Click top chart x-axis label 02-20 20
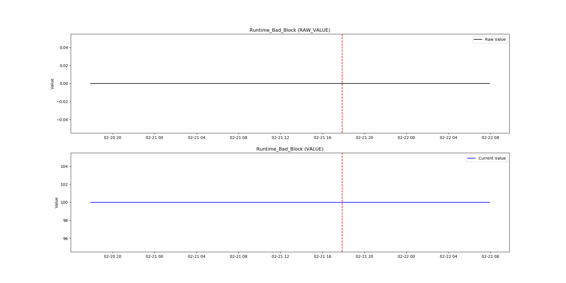 (113, 138)
